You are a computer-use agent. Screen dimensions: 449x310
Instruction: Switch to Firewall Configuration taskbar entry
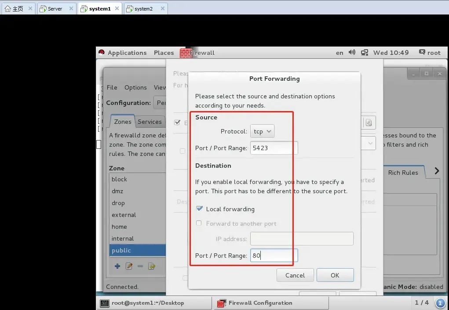[270, 303]
